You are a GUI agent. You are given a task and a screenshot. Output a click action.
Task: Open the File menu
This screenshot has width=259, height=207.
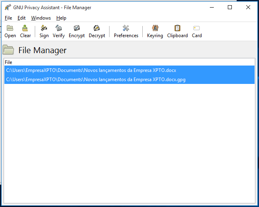pyautogui.click(x=8, y=18)
